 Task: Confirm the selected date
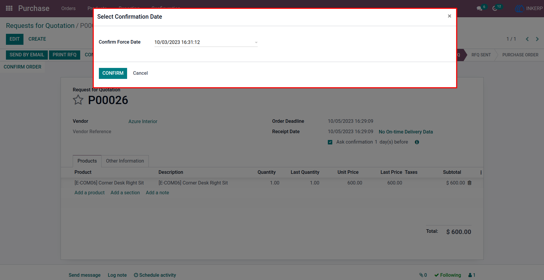(x=113, y=73)
